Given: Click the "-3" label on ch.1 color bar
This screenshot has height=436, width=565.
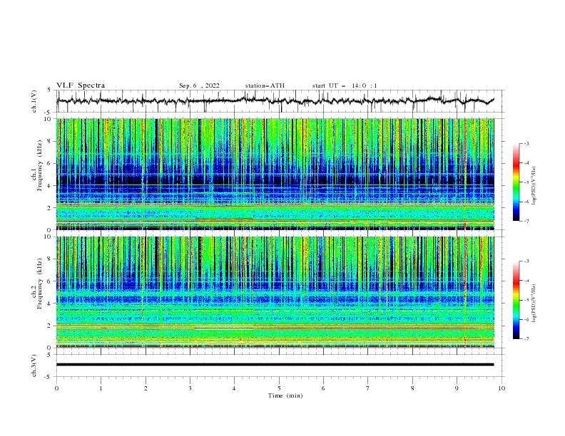Looking at the screenshot, I should tap(526, 143).
